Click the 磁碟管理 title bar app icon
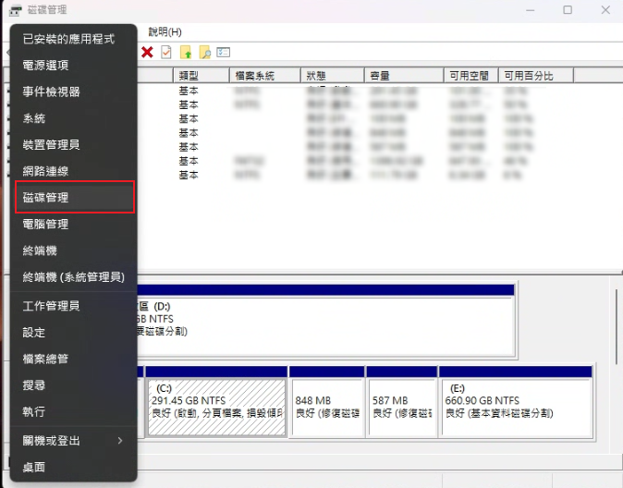The image size is (623, 488). coord(16,10)
